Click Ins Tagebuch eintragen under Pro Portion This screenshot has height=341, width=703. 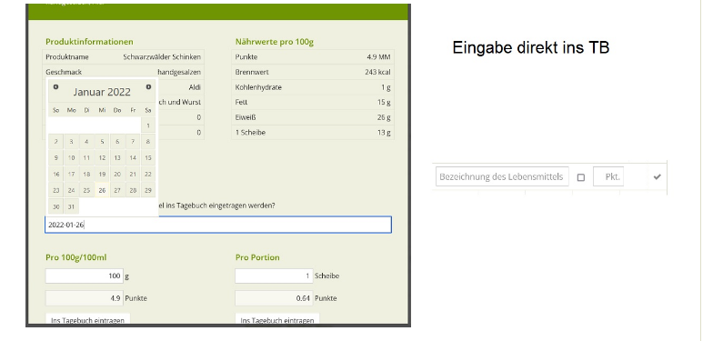pyautogui.click(x=277, y=320)
